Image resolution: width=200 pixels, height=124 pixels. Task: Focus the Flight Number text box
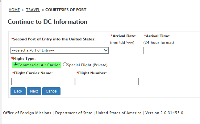107,81
